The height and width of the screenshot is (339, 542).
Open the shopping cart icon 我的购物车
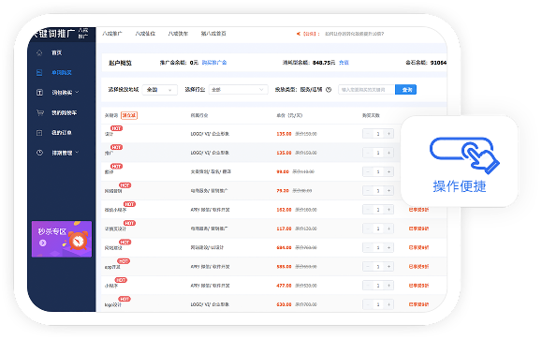coord(39,112)
